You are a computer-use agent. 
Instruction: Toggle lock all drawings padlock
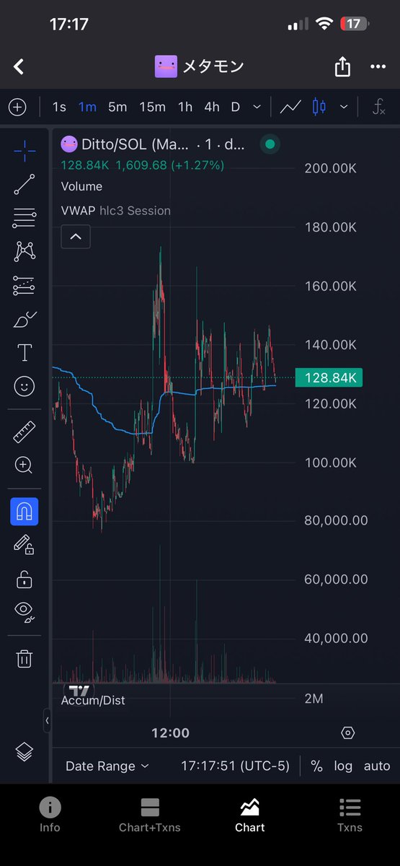click(x=25, y=579)
